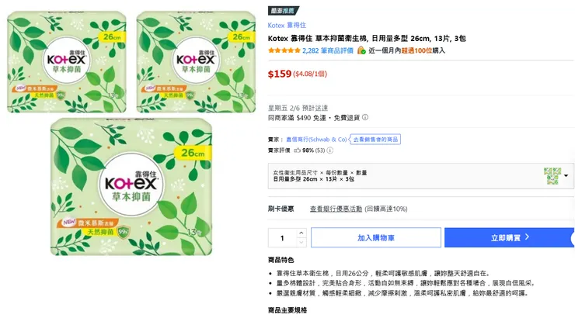Decrease quantity with the down arrow
Image resolution: width=575 pixels, height=318 pixels.
point(301,242)
